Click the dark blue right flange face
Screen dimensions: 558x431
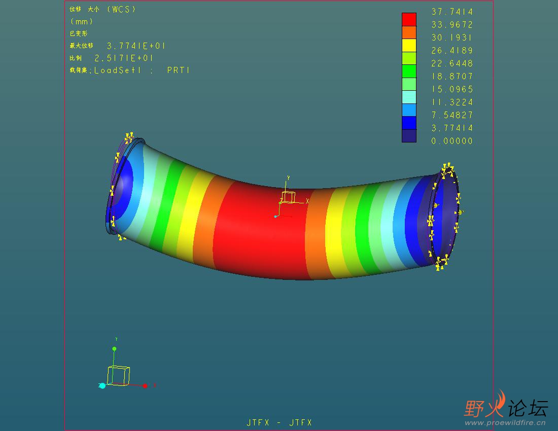[444, 217]
